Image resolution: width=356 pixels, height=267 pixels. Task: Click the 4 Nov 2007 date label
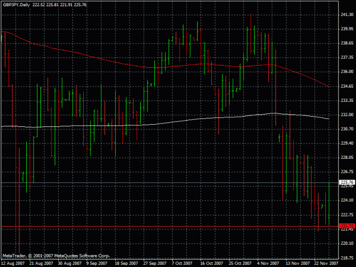268,264
